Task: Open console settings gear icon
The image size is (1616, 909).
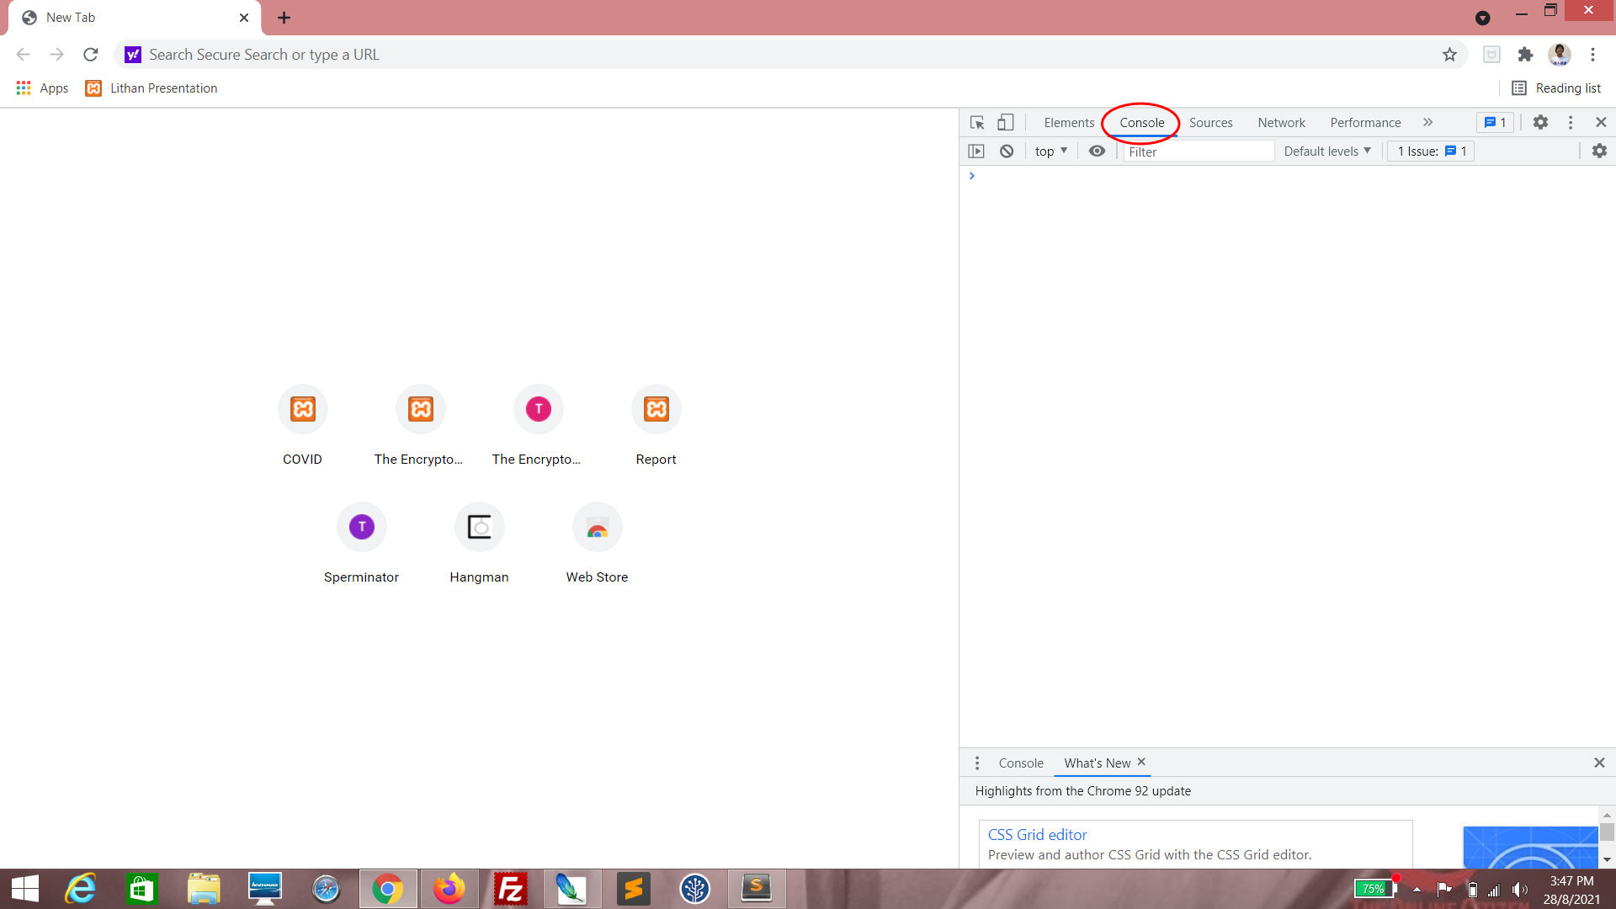Action: tap(1599, 151)
